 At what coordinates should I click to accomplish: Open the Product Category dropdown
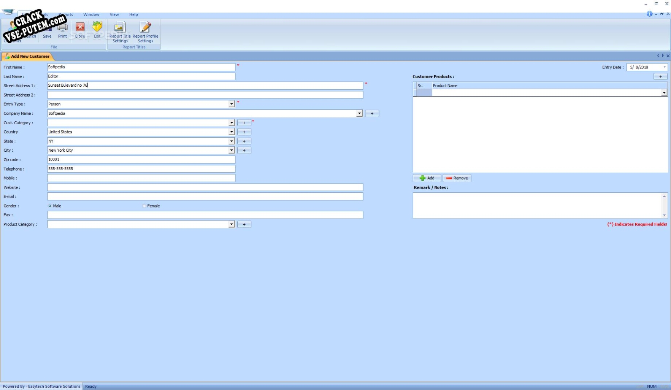[x=231, y=224]
